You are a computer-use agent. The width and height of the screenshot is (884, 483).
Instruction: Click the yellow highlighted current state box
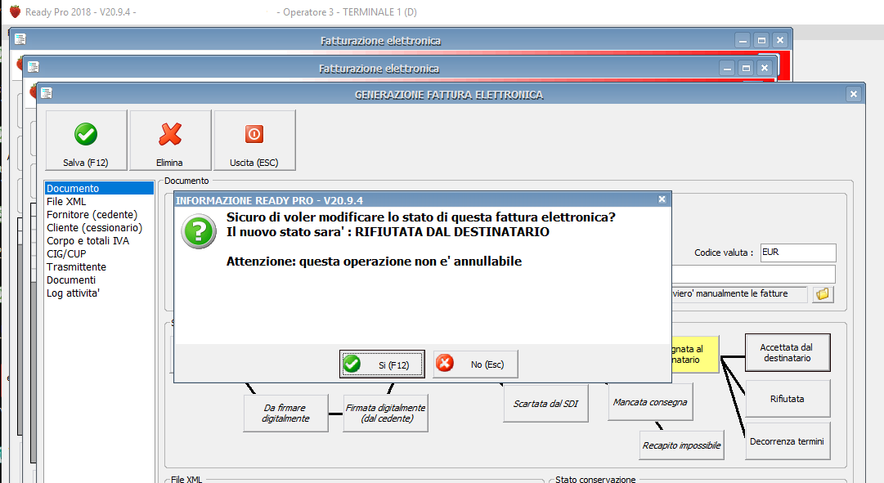[695, 355]
